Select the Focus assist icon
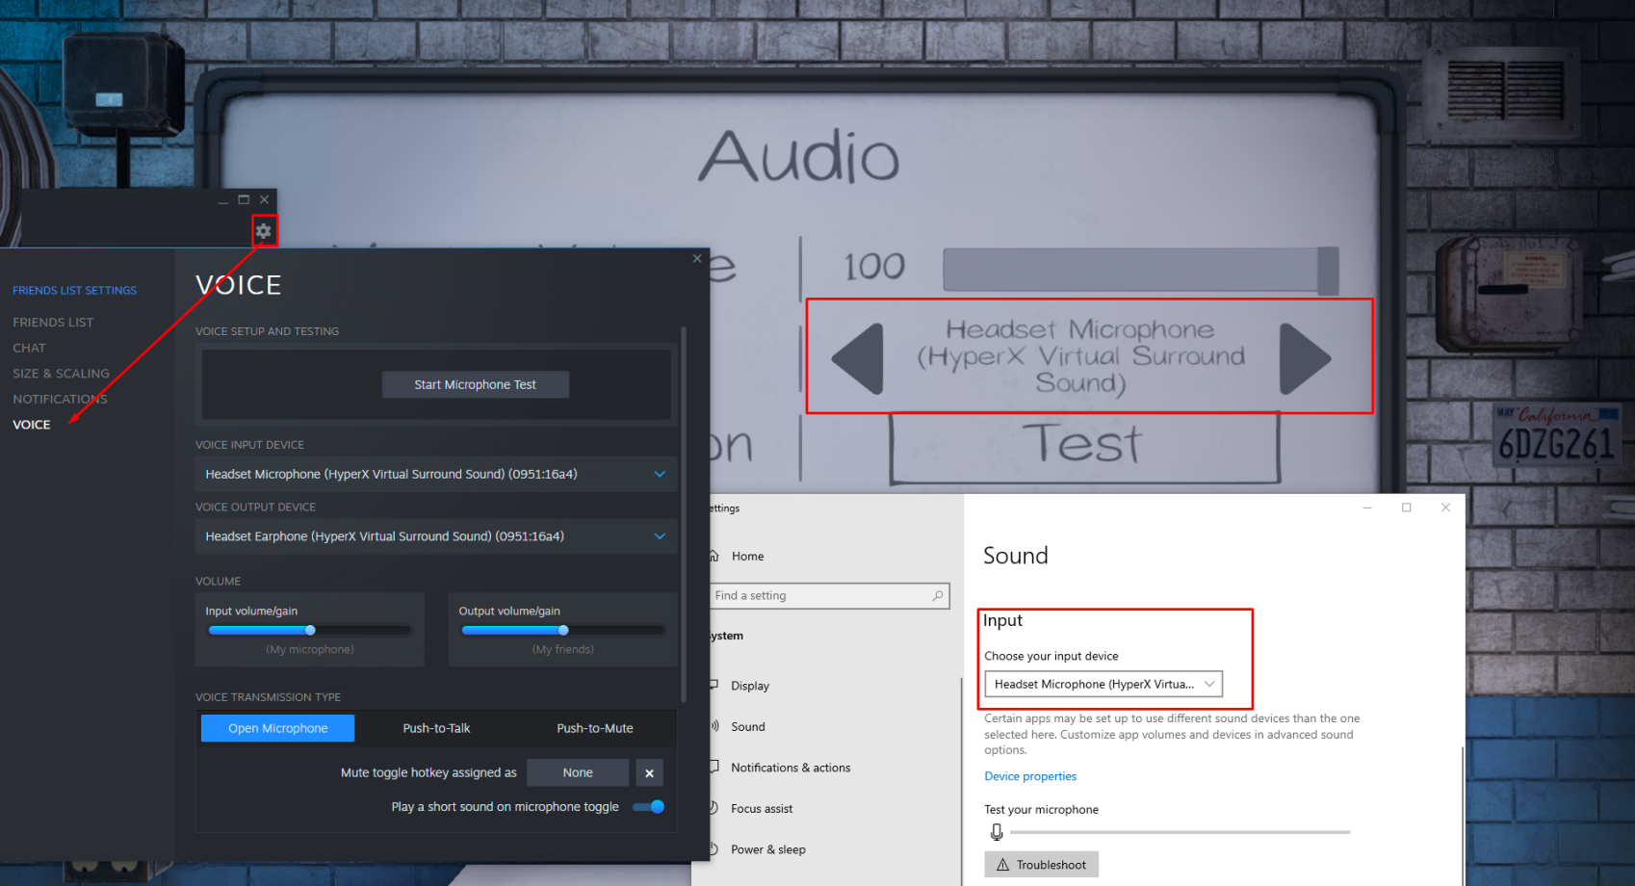The height and width of the screenshot is (886, 1635). [x=713, y=808]
